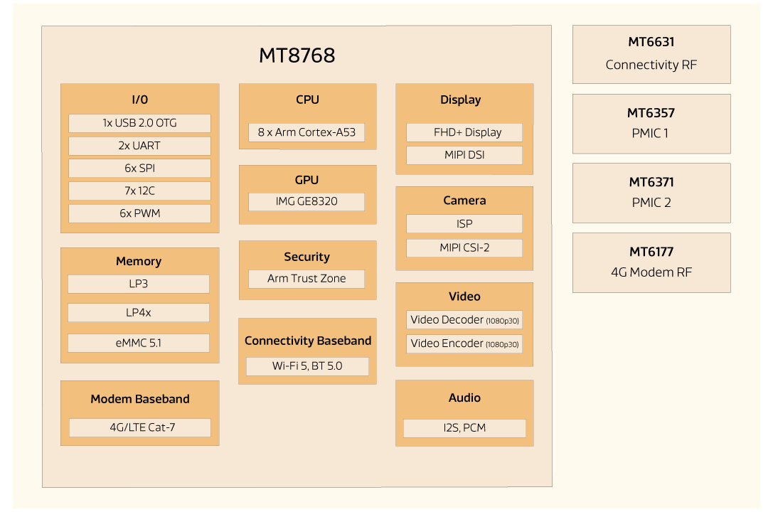
Task: Click the MT6371 PMIC 2 panel
Action: pyautogui.click(x=651, y=193)
